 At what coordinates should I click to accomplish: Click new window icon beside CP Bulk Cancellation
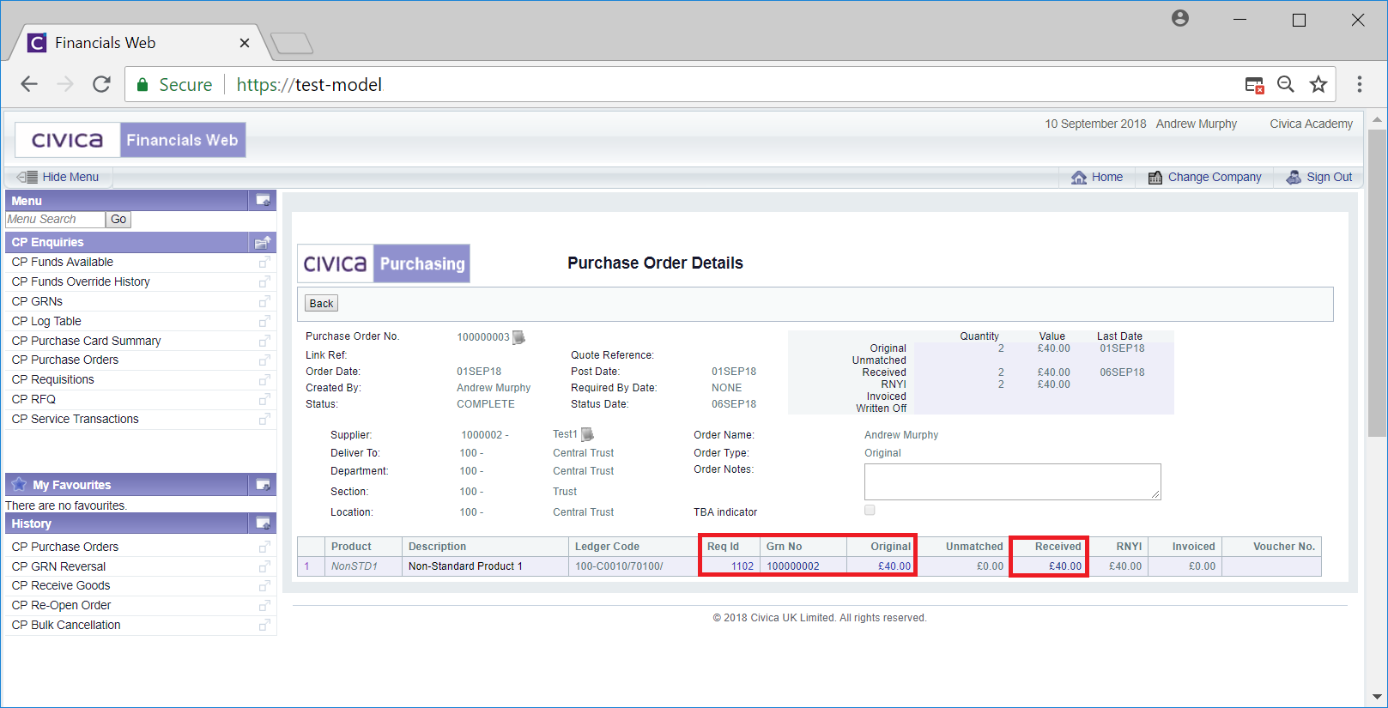(264, 625)
